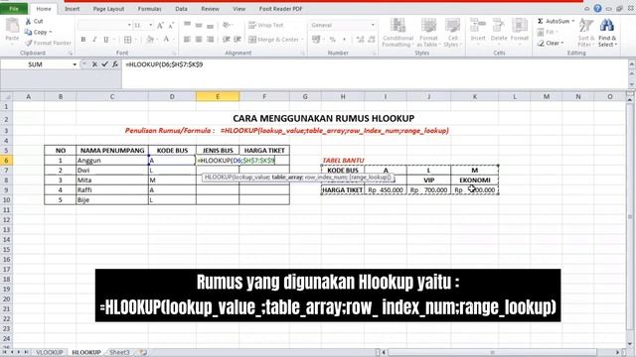Align text left in cell
The height and width of the screenshot is (357, 636).
tap(187, 40)
